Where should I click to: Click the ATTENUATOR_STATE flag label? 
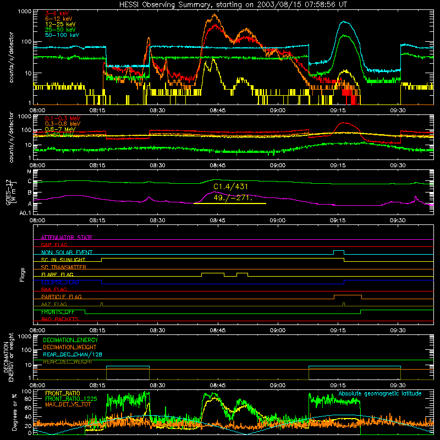pyautogui.click(x=67, y=238)
